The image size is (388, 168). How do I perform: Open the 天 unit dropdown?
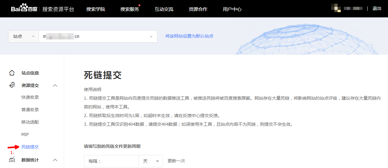[x=151, y=161]
